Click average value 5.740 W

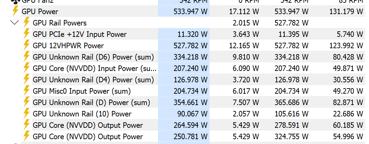pyautogui.click(x=350, y=34)
